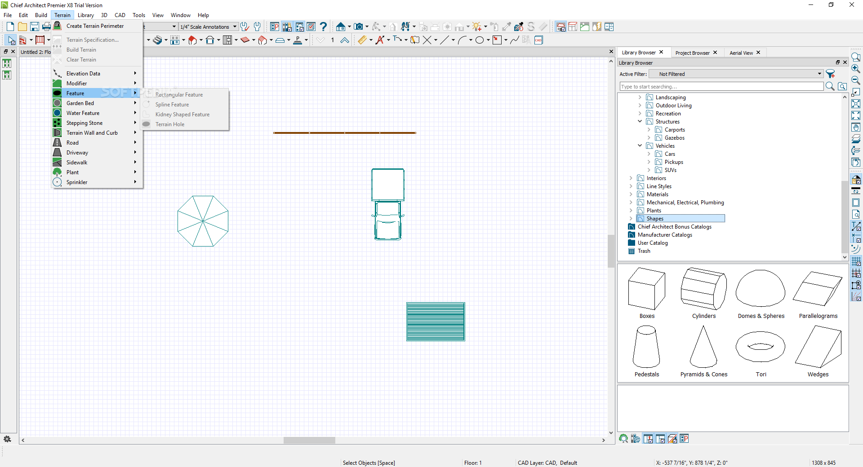Viewport: 863px width, 467px height.
Task: Collapse the Structures folder in library tree
Action: click(640, 122)
